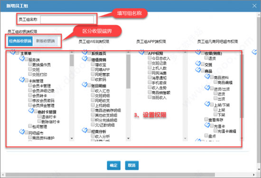Check the 上机人数 box
The width and height of the screenshot is (261, 178).
[x=149, y=67]
